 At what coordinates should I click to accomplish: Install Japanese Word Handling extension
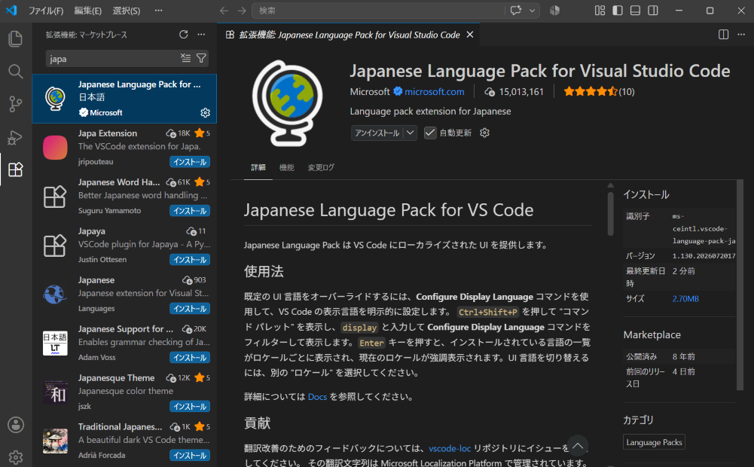190,211
